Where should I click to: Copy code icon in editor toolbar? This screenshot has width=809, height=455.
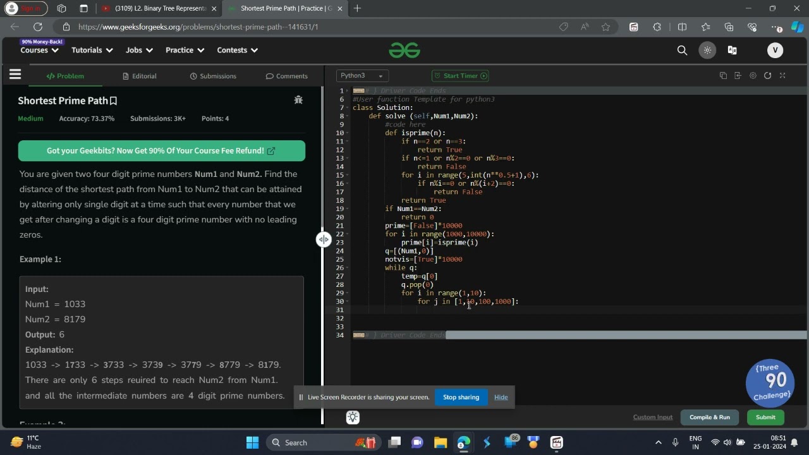click(723, 76)
